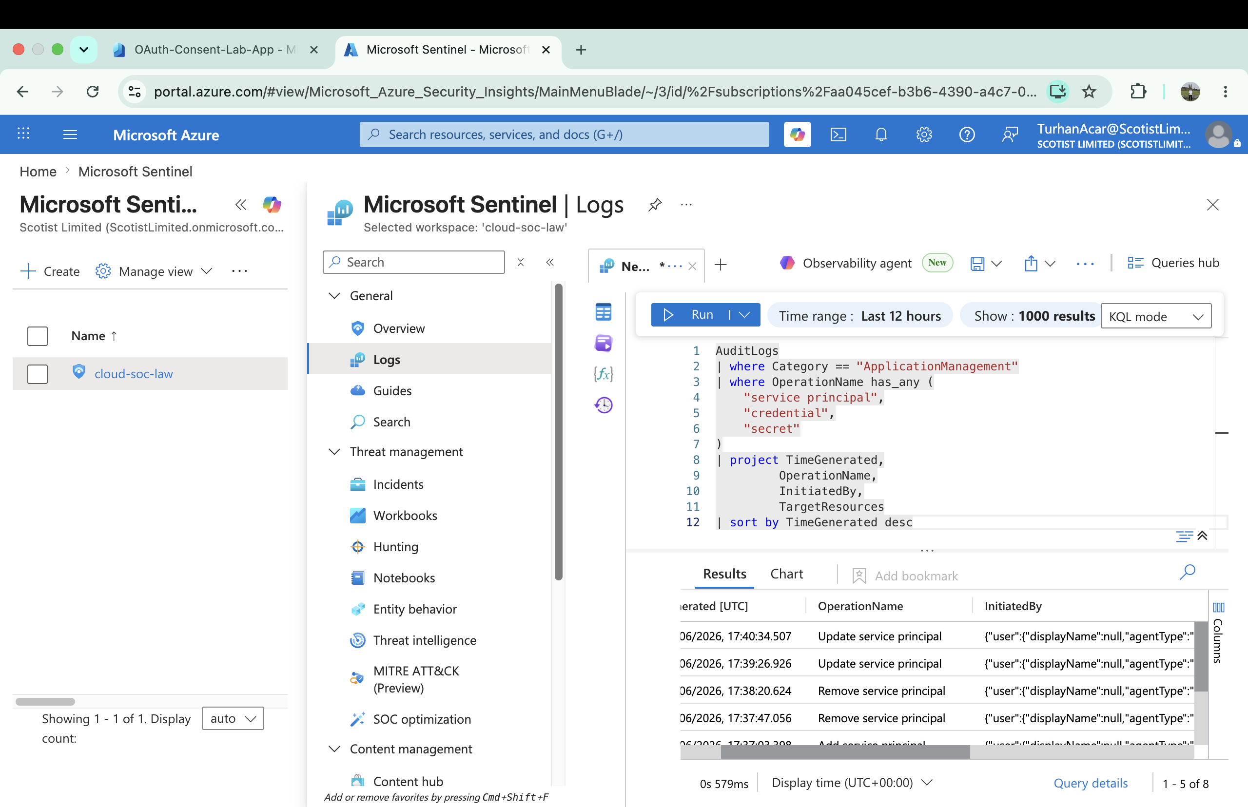Open the Overview menu item

point(399,328)
